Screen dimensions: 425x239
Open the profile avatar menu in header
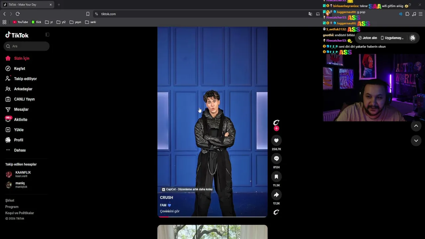coord(413,38)
